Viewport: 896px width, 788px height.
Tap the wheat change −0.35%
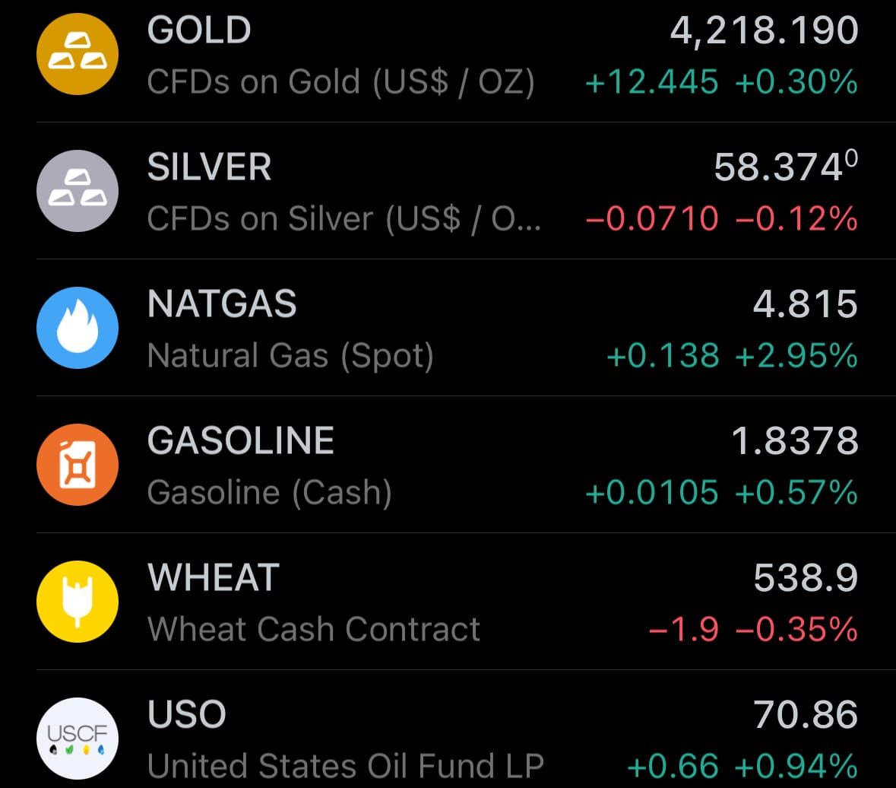pyautogui.click(x=796, y=629)
